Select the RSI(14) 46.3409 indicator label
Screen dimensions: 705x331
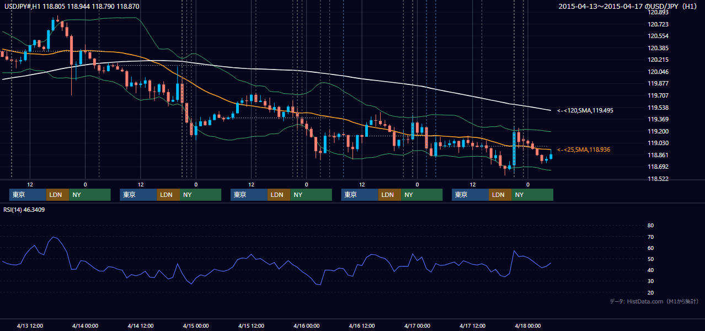click(24, 210)
